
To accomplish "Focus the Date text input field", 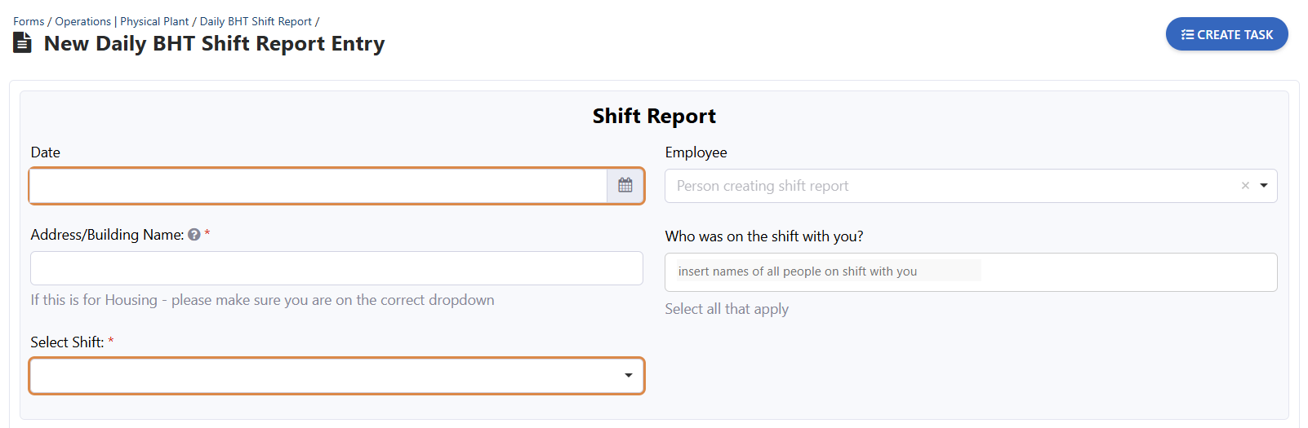I will [x=318, y=186].
